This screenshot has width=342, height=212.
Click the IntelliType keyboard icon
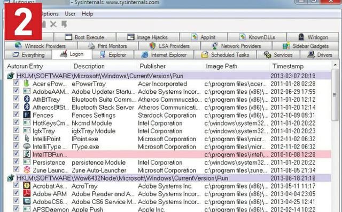tap(27, 146)
